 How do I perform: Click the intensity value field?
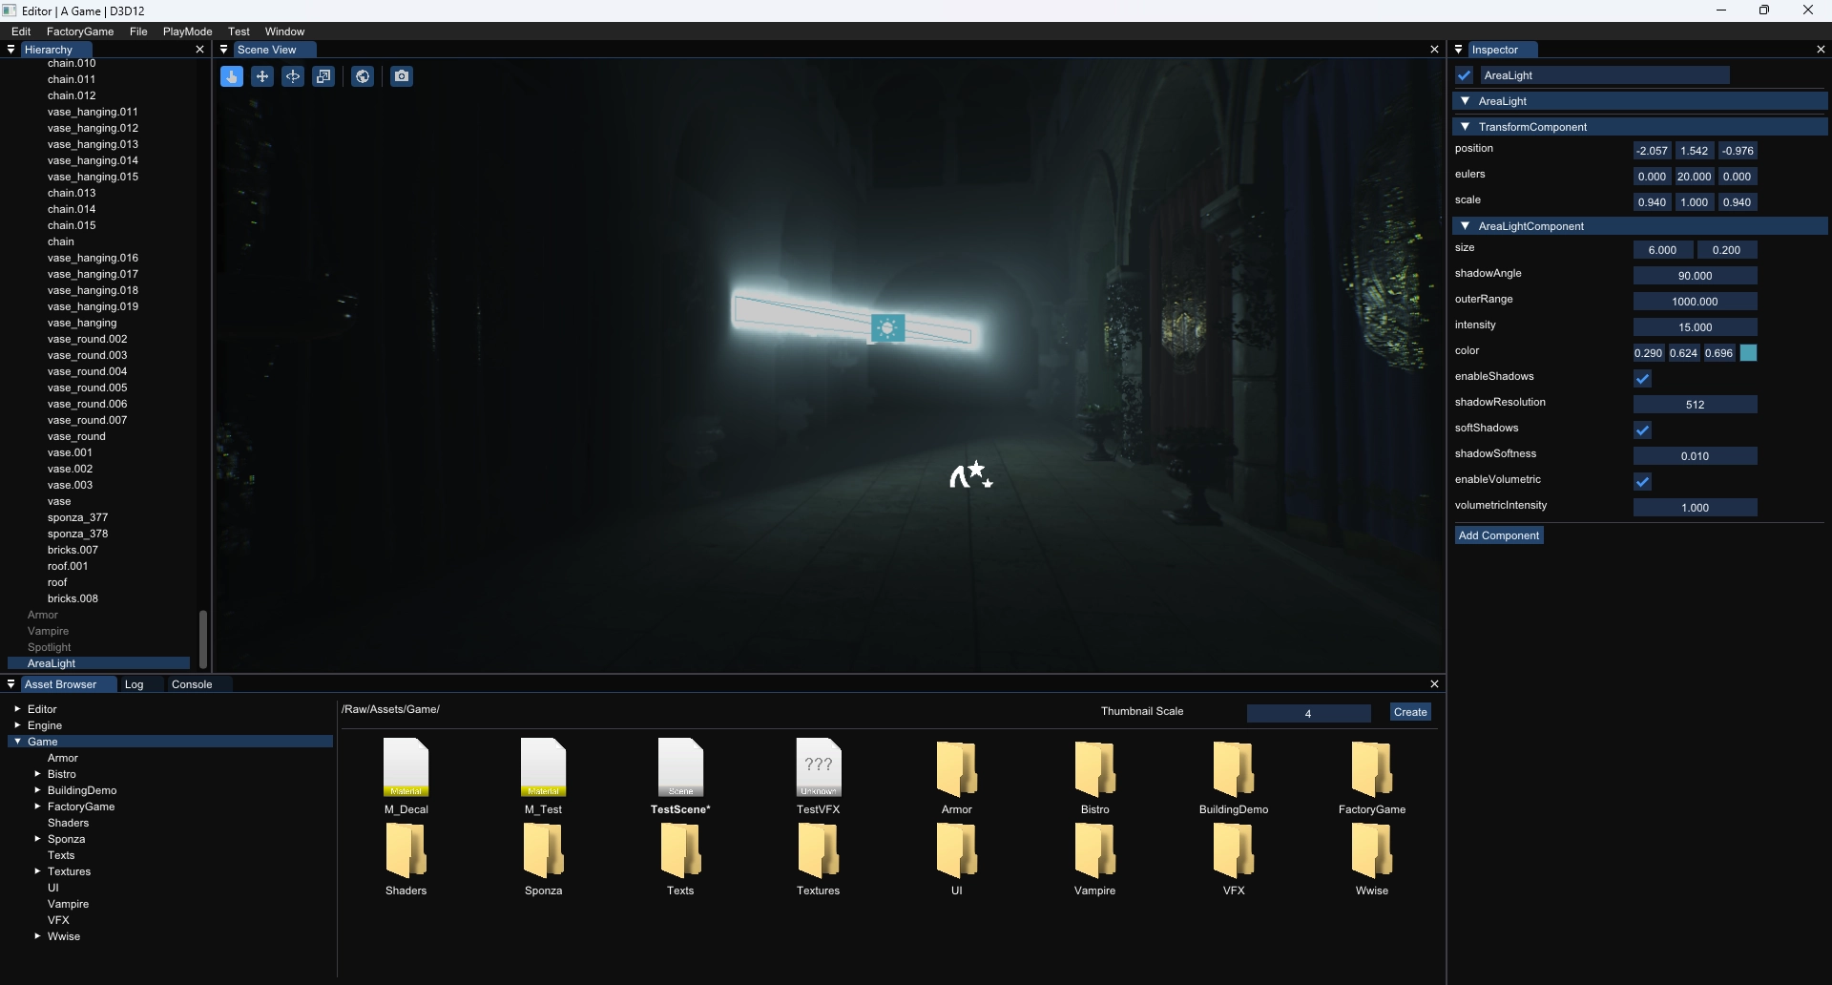(1695, 327)
